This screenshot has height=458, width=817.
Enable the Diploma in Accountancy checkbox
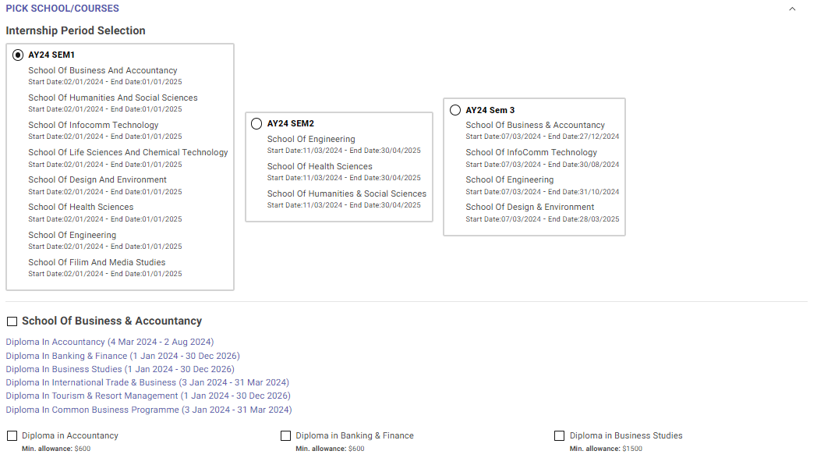pos(12,435)
